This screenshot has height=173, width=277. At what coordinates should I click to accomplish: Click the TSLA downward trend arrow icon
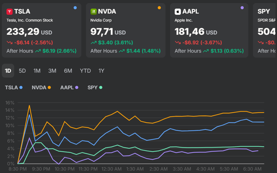10,42
